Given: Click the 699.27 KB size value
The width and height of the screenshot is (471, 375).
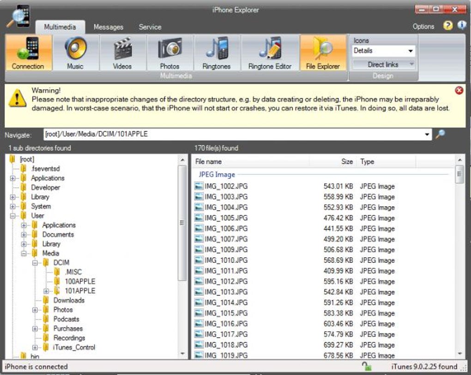Looking at the screenshot, I should (x=338, y=345).
